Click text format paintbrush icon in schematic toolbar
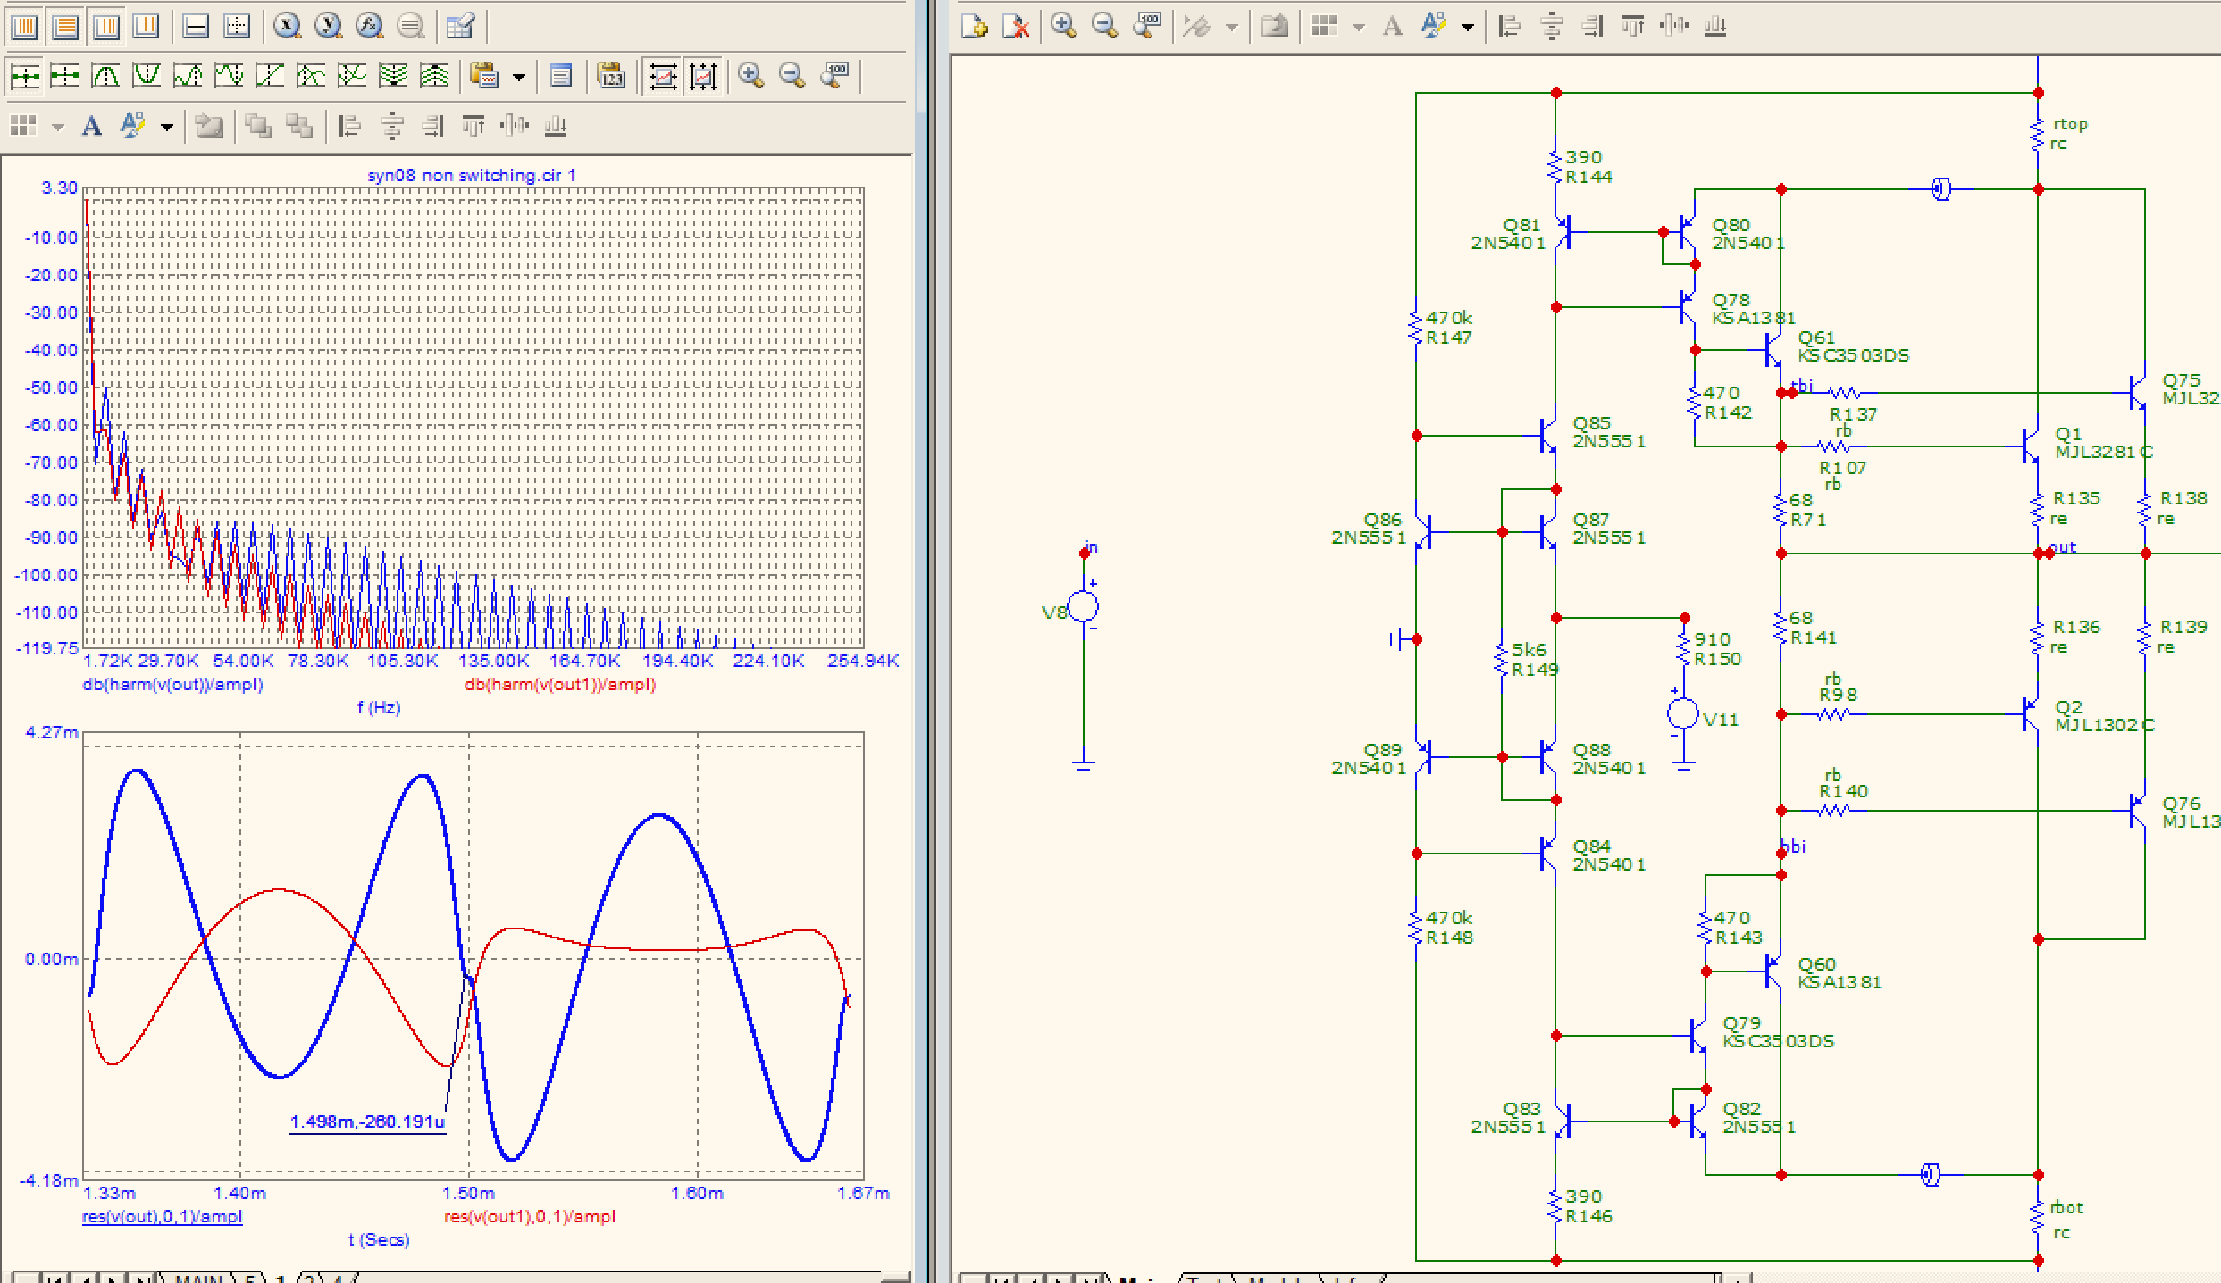 [1433, 26]
